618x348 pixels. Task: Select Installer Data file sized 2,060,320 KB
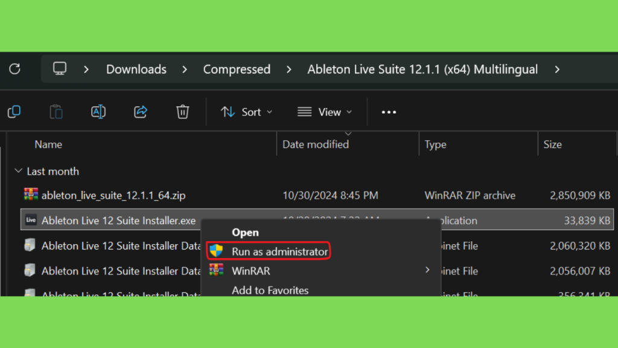pos(121,246)
